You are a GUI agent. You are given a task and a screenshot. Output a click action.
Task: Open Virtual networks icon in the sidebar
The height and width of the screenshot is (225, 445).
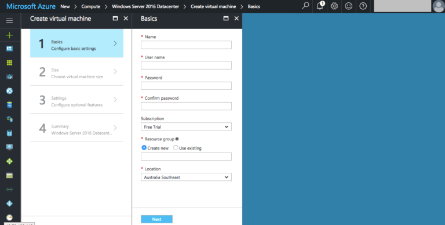click(9, 190)
